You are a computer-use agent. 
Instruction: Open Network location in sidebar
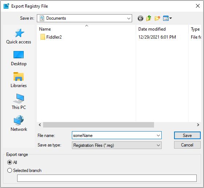point(19,124)
